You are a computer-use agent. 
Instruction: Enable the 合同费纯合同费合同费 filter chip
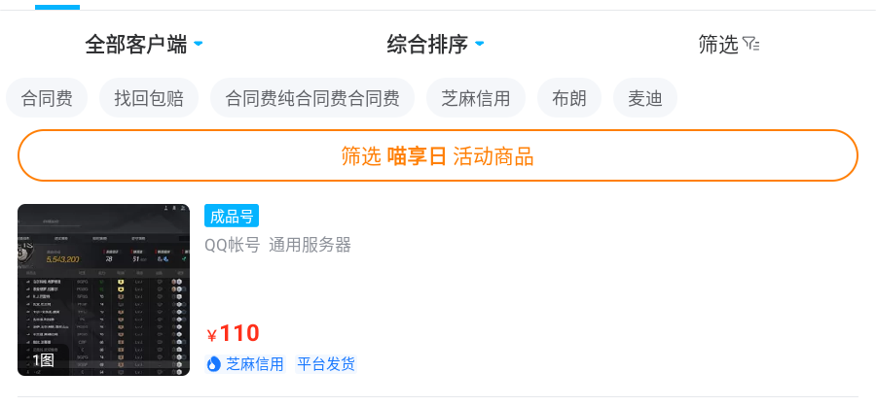(312, 98)
